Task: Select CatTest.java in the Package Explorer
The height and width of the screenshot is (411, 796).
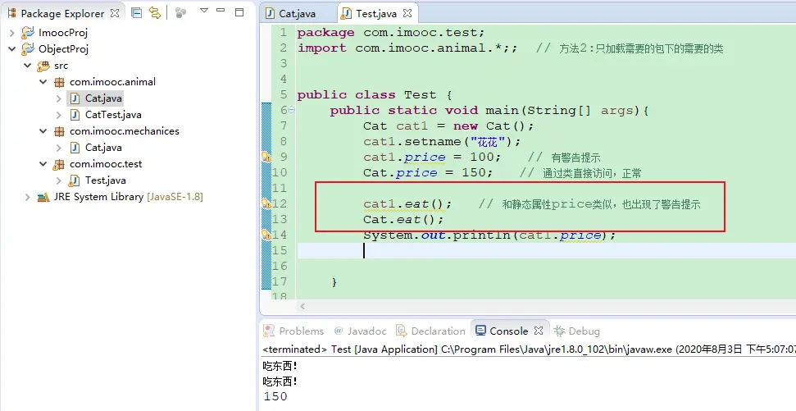Action: pos(113,115)
